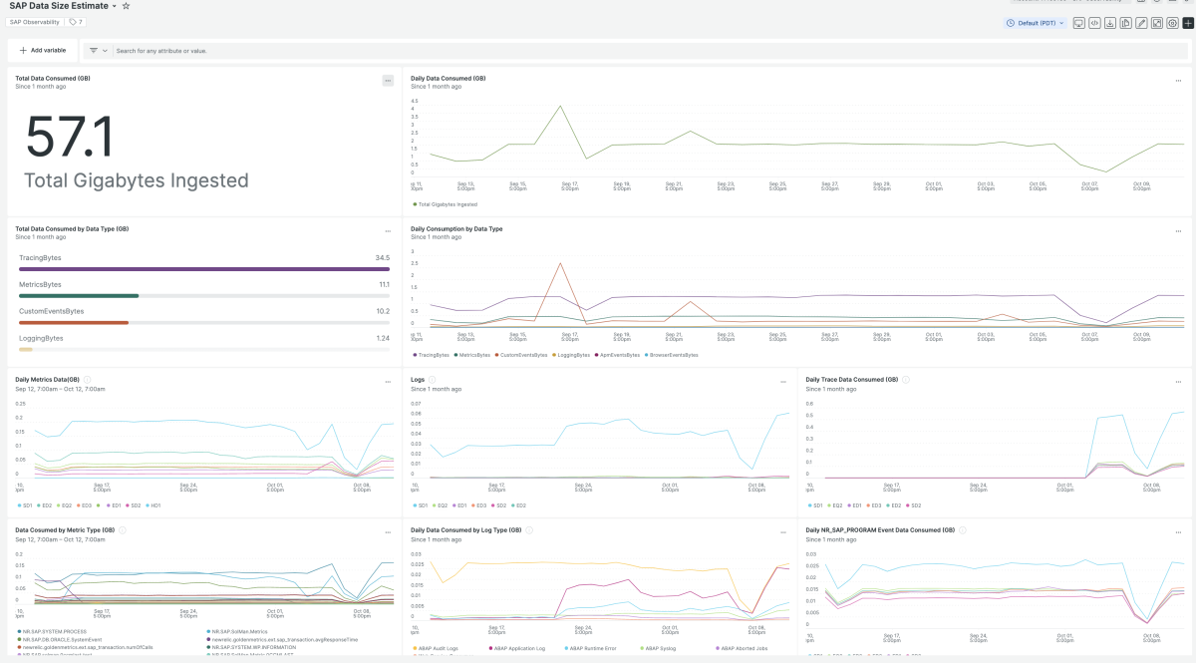Favorite the dashboard with the star icon
This screenshot has width=1196, height=663.
point(126,6)
